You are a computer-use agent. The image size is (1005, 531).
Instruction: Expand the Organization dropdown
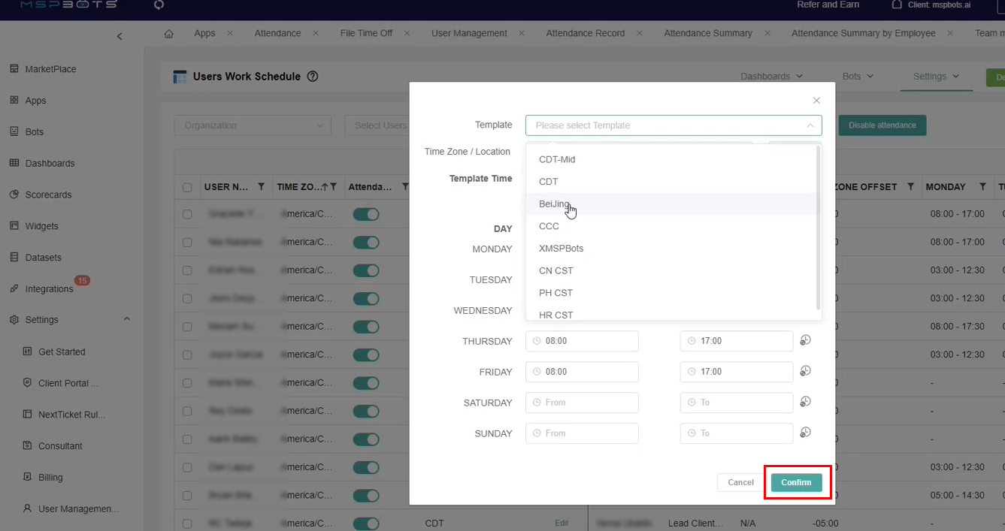point(253,125)
